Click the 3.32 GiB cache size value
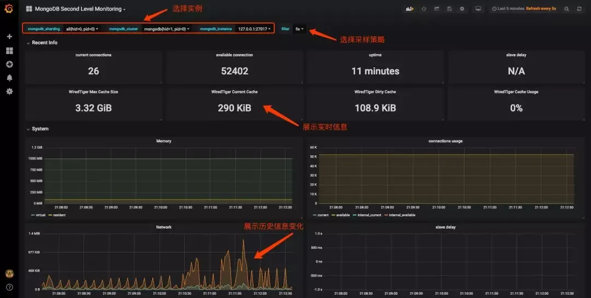Screen dimensions: 591x298 (94, 108)
